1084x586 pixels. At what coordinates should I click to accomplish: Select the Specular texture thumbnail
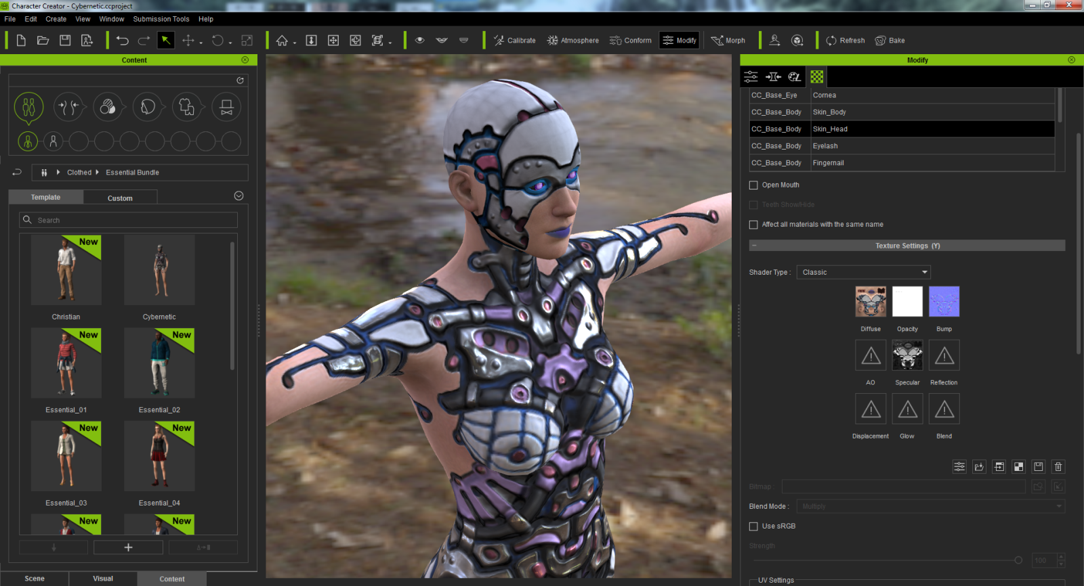[907, 355]
